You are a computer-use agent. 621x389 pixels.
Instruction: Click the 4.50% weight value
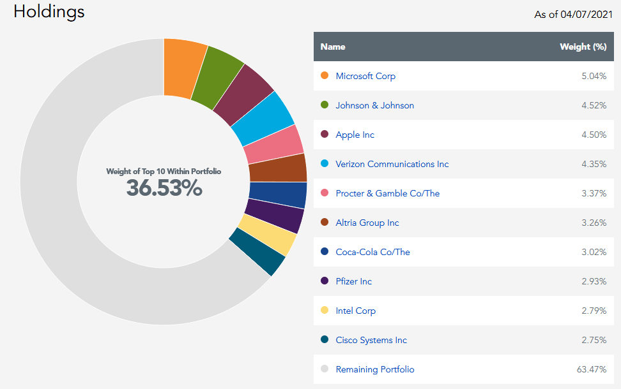594,135
